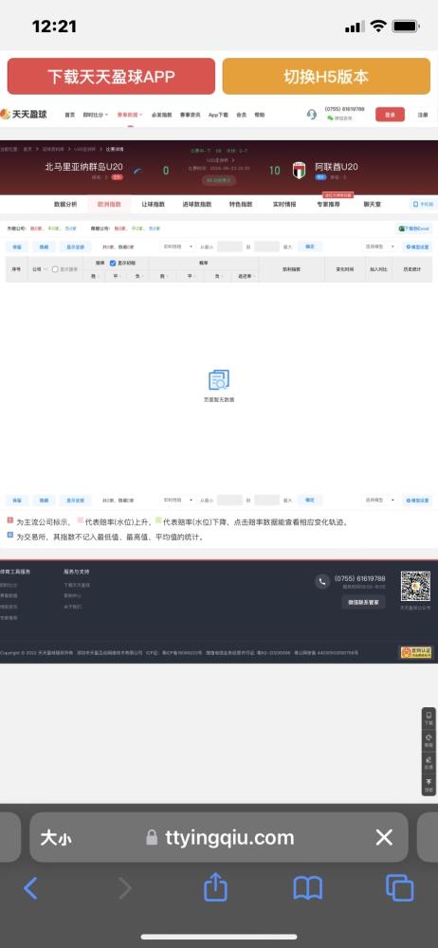Switch to the 数据分析 tab
The image size is (438, 948).
click(65, 205)
